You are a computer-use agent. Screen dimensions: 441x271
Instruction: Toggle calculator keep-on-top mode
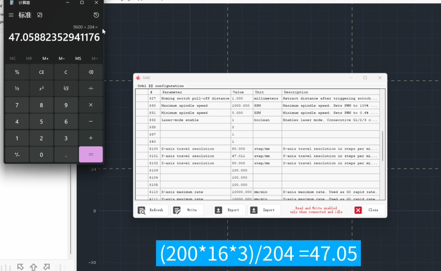click(40, 15)
